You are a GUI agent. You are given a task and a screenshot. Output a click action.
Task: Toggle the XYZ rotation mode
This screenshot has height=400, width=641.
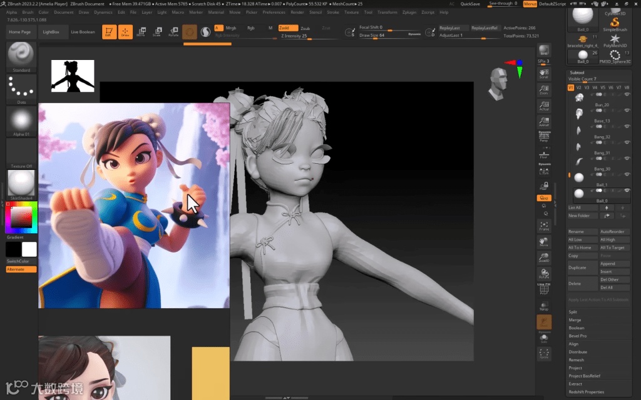point(544,198)
